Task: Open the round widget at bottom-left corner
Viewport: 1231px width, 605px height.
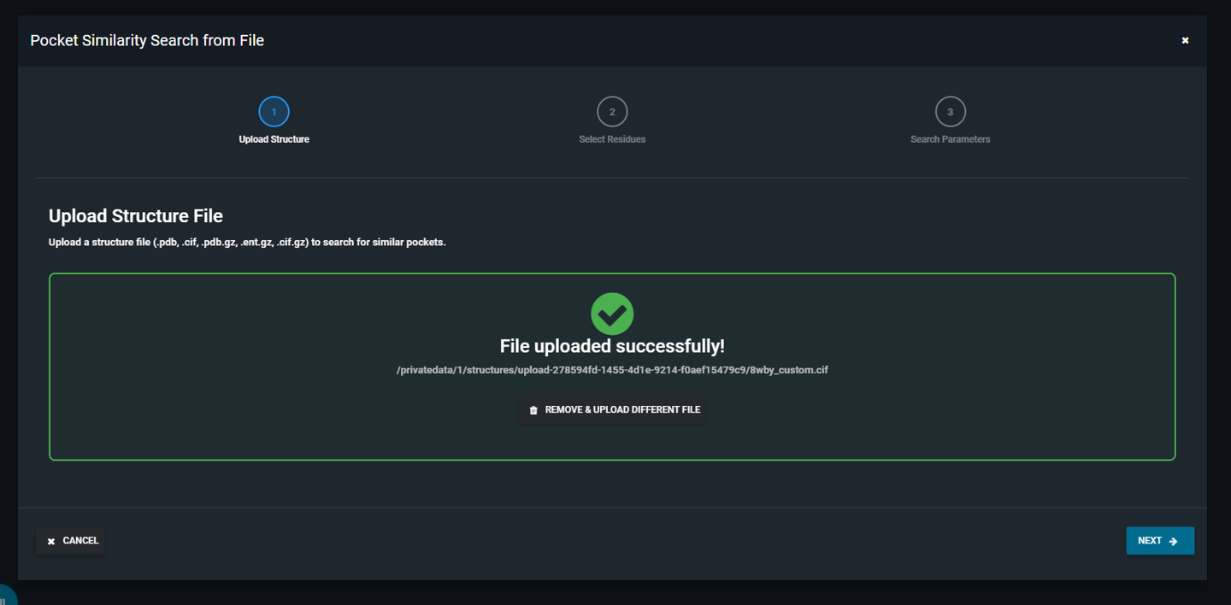Action: 5,596
